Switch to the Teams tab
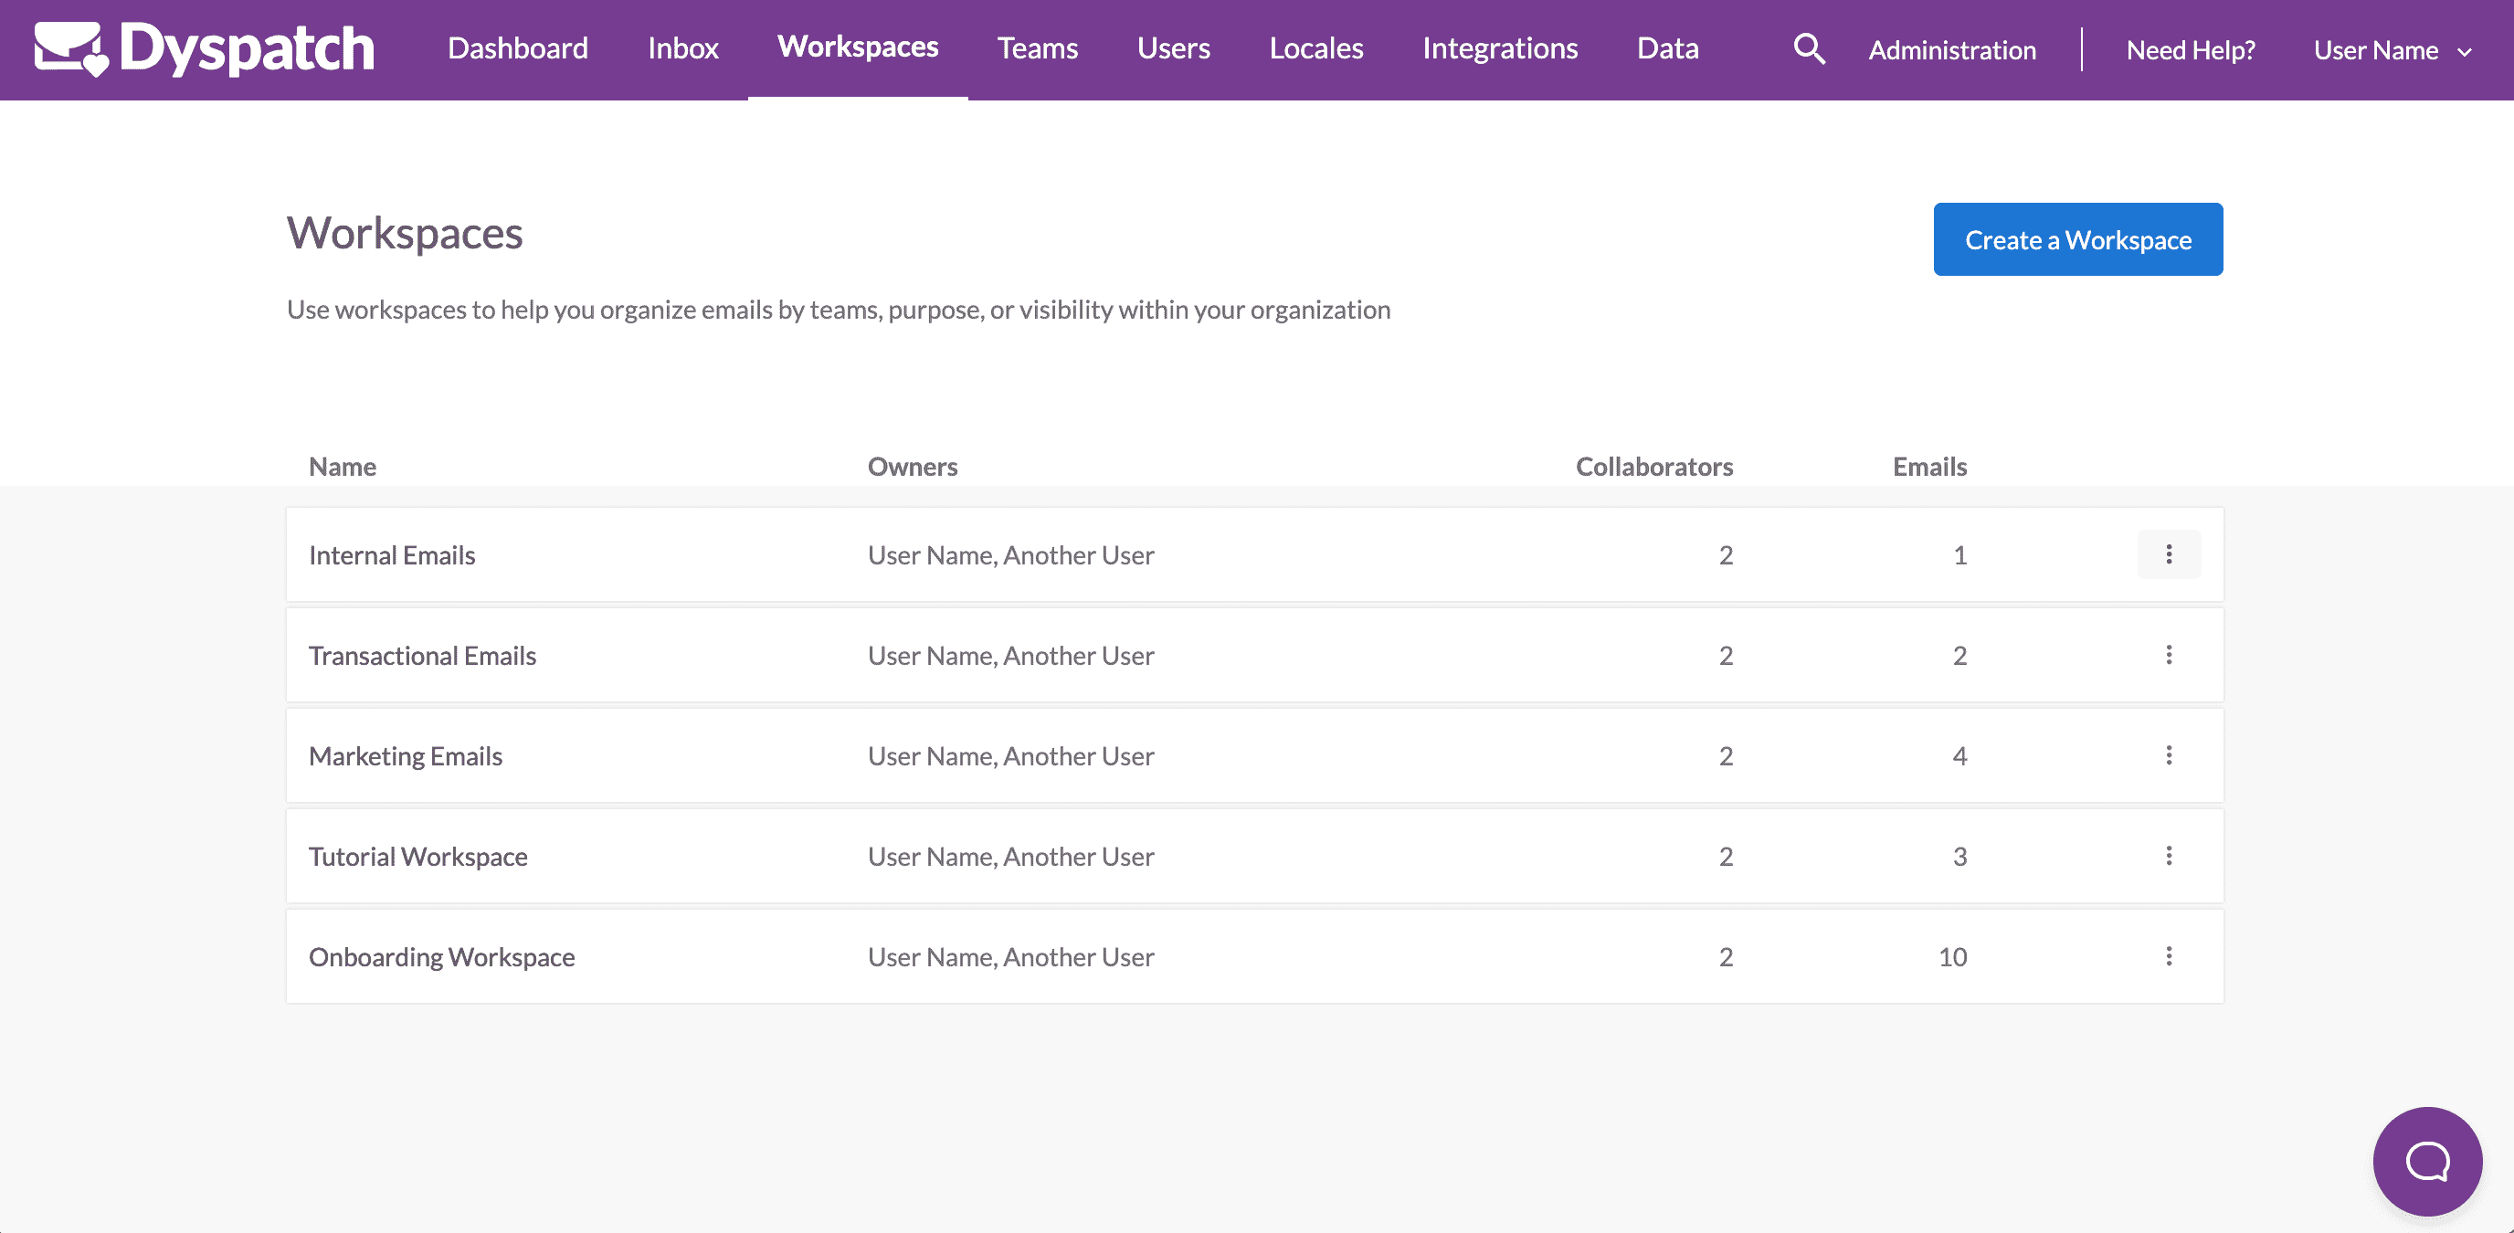Screen dimensions: 2514x1233 coord(1038,48)
